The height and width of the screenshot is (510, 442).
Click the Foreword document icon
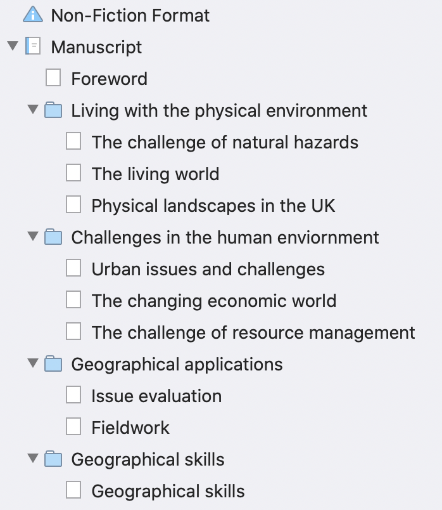coord(53,78)
